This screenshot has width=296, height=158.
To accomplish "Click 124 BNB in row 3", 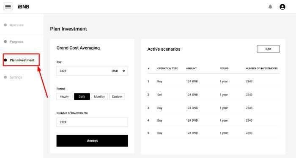I will click(x=192, y=108).
